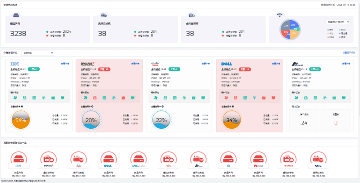Open the storage card type filter dropdown
Screen dimensions: 360x183
click(37, 53)
